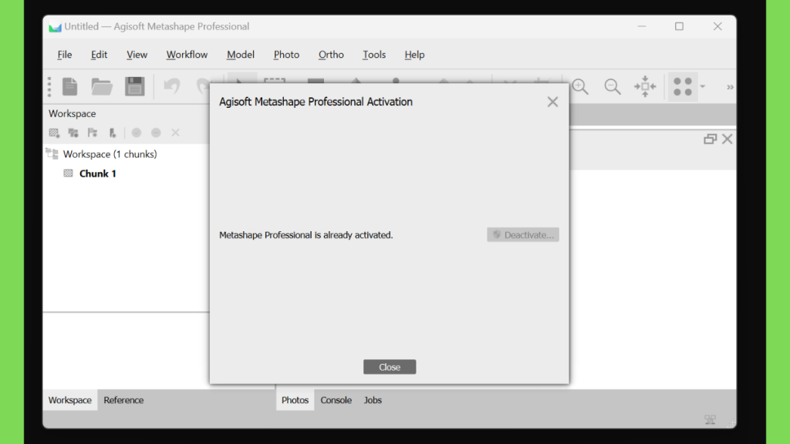Image resolution: width=790 pixels, height=444 pixels.
Task: Click the network status icon in status bar
Action: click(710, 419)
